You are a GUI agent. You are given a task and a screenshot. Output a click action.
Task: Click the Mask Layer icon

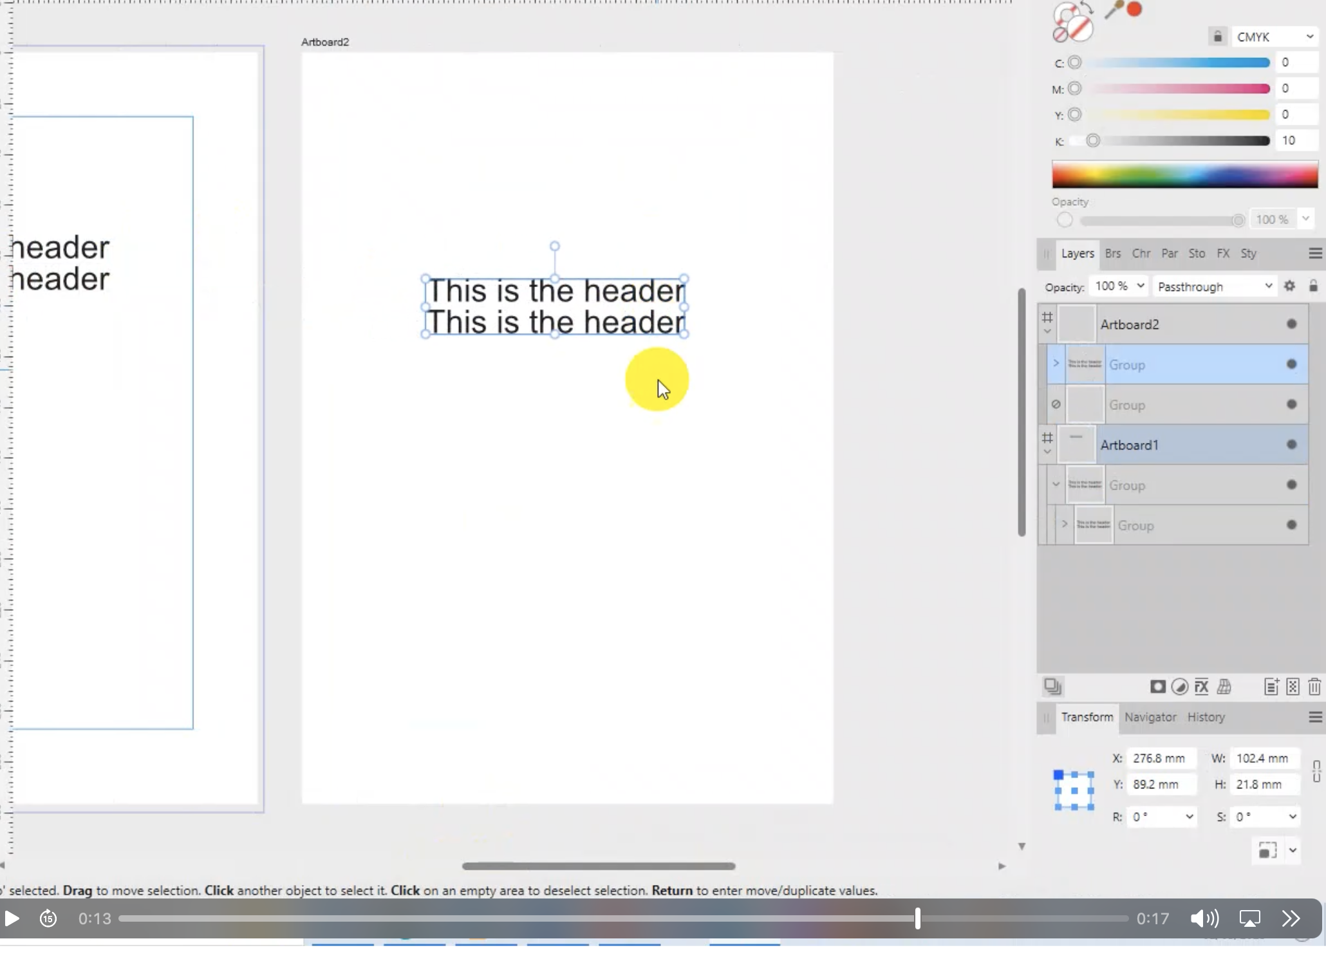[x=1157, y=687]
